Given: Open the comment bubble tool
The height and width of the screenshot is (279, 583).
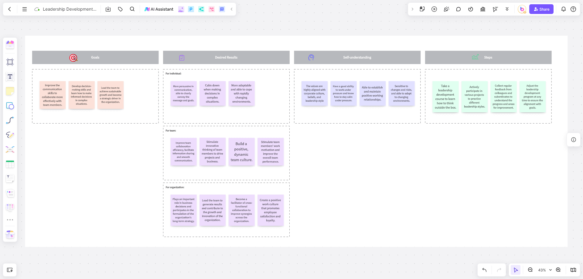Looking at the screenshot, I should (x=459, y=9).
